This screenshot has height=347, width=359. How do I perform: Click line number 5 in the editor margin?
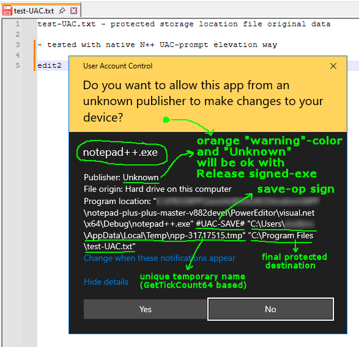(x=17, y=65)
